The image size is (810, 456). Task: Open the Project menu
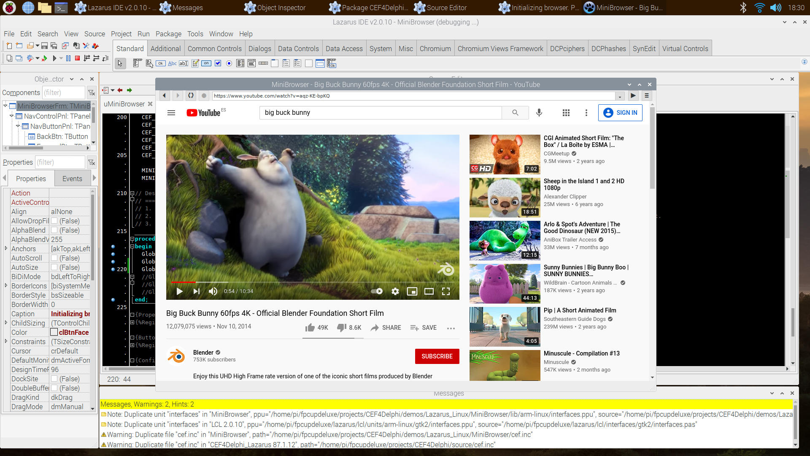coord(121,34)
